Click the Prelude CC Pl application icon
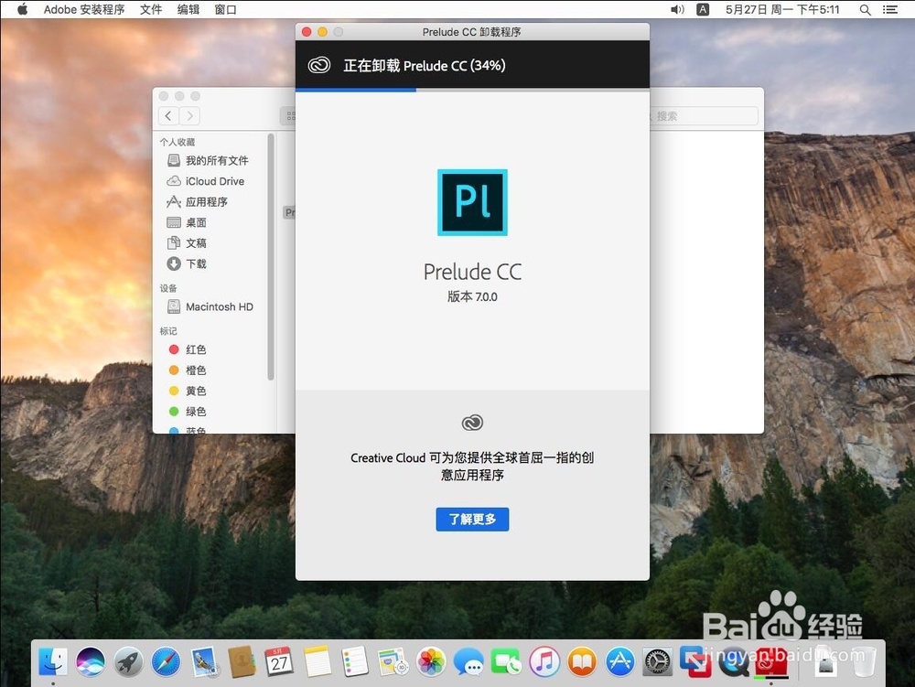 [x=472, y=202]
